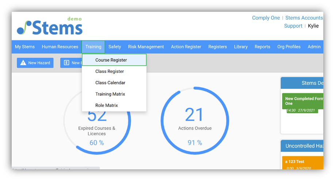The image size is (335, 181).
Task: Open the Reports navigation item
Action: (262, 47)
